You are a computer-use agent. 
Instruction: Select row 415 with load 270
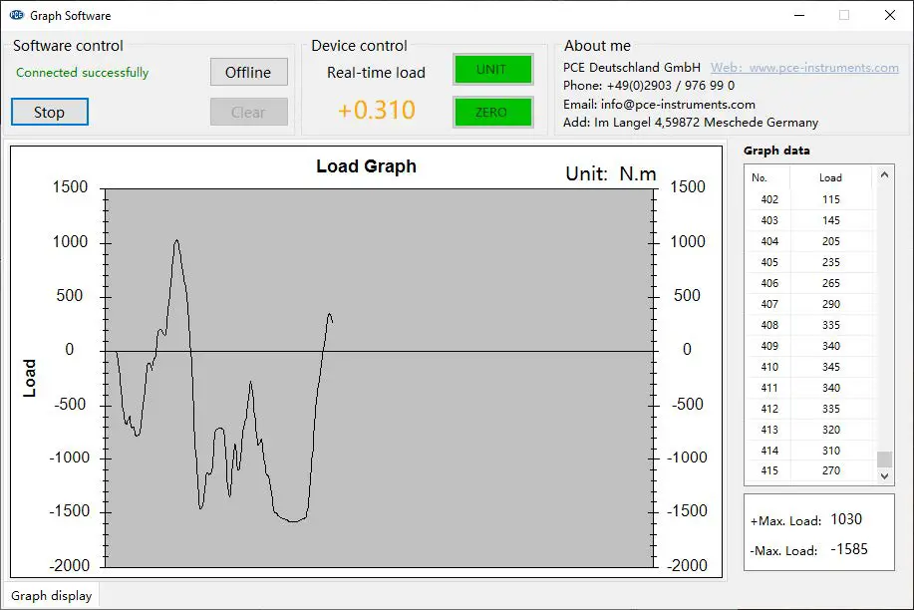[810, 470]
